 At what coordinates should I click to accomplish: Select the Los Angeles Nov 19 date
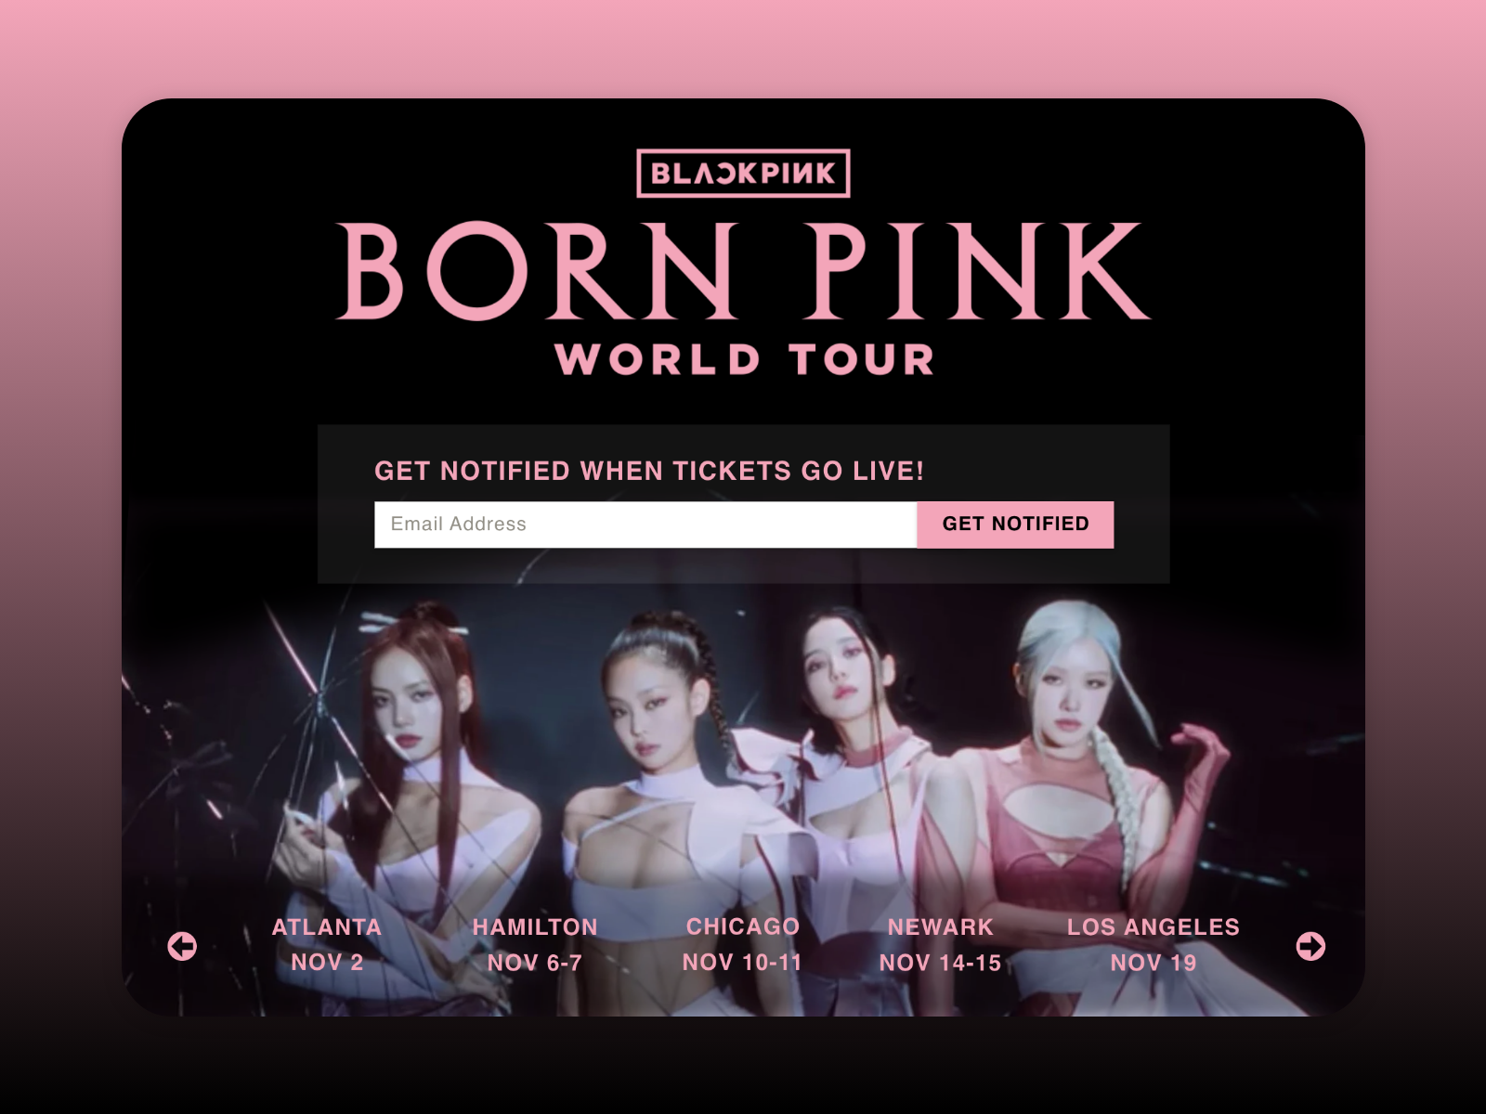[1154, 945]
